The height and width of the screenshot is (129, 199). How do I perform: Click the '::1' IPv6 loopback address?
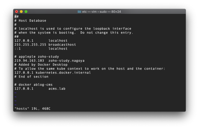18,49
